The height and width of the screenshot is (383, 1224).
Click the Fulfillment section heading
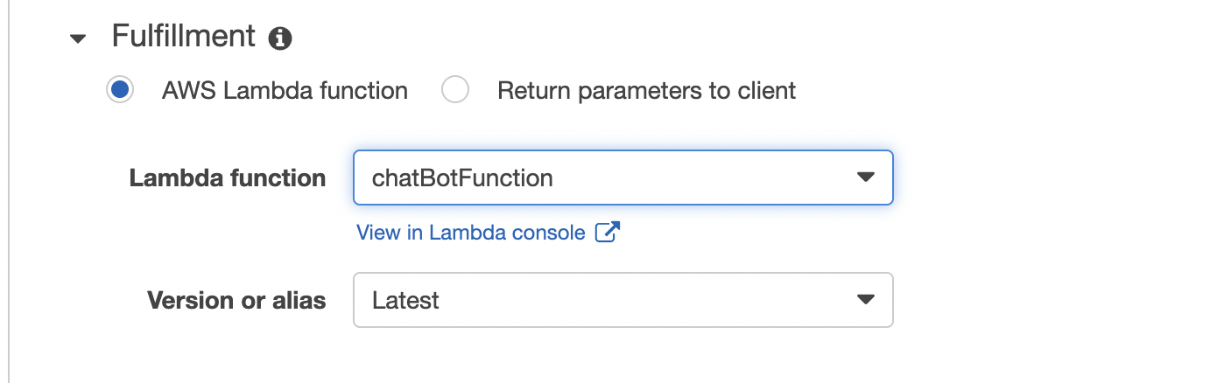184,38
